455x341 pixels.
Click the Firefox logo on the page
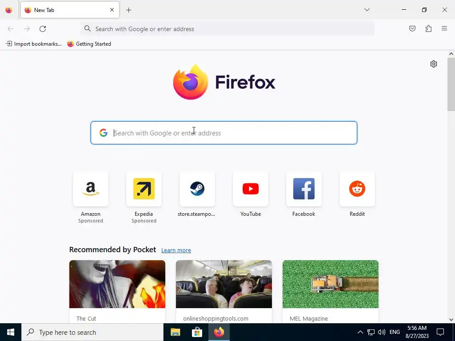click(x=224, y=82)
